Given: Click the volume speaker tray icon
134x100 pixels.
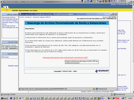Looking at the screenshot, I should point(111,98).
